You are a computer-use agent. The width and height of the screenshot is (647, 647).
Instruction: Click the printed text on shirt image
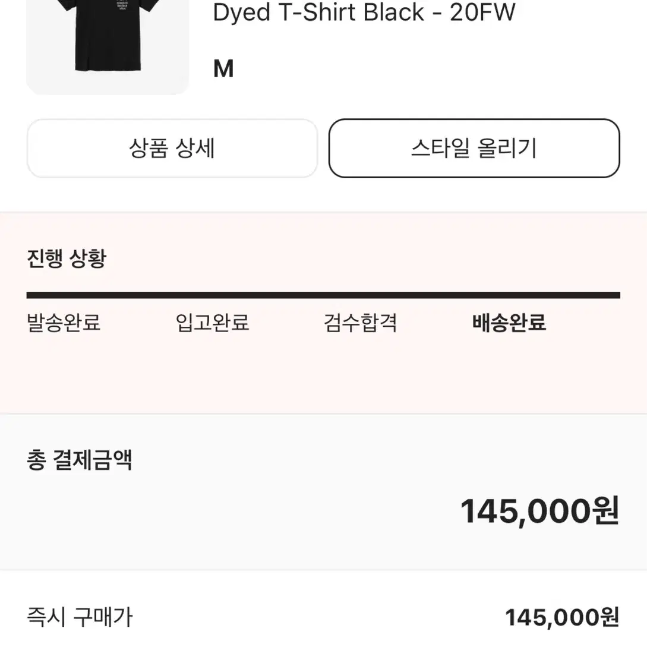[122, 5]
